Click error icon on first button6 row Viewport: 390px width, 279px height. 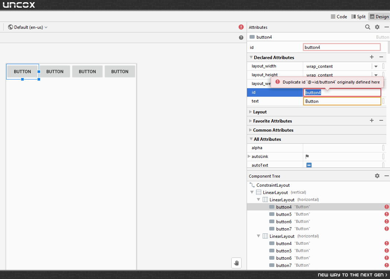point(386,221)
